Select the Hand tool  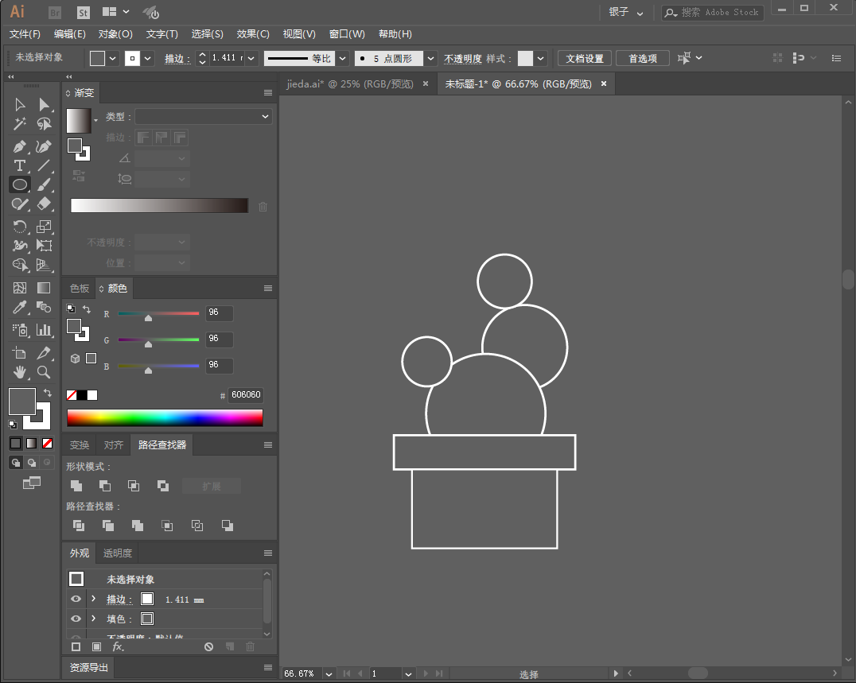(x=20, y=371)
